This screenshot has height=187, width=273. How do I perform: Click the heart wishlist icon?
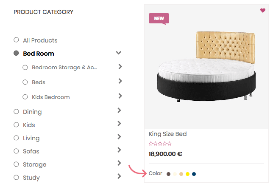click(x=263, y=11)
